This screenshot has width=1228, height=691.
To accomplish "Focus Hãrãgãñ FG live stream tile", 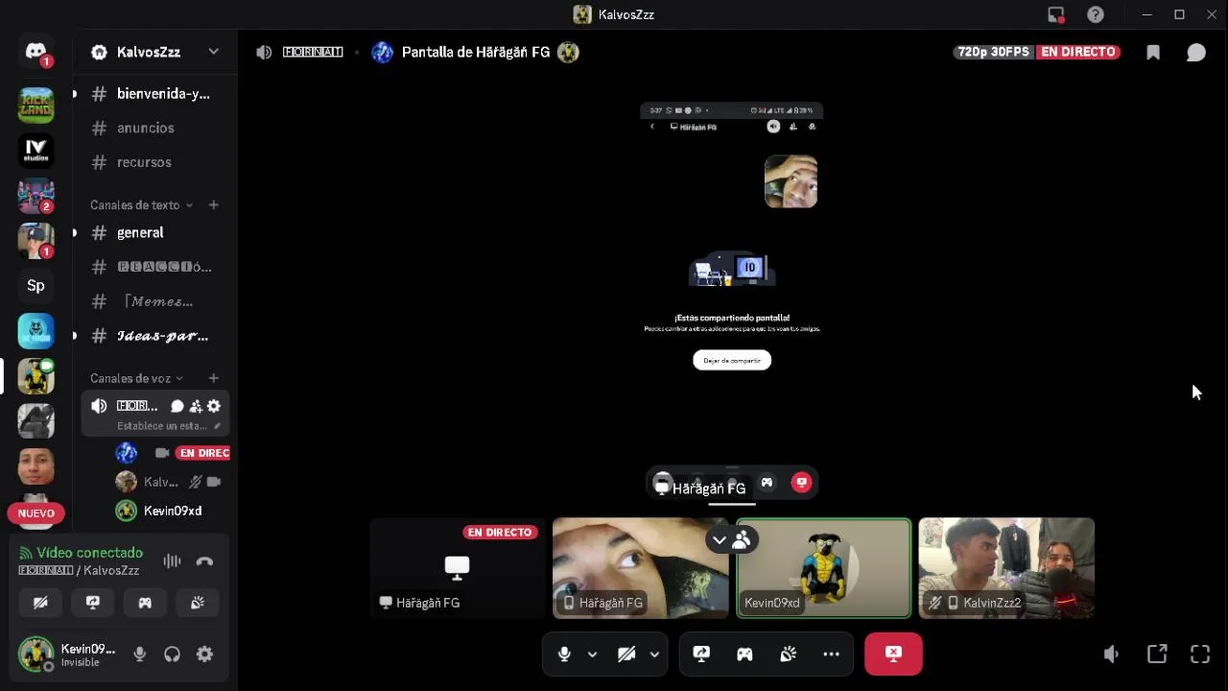I will point(457,568).
